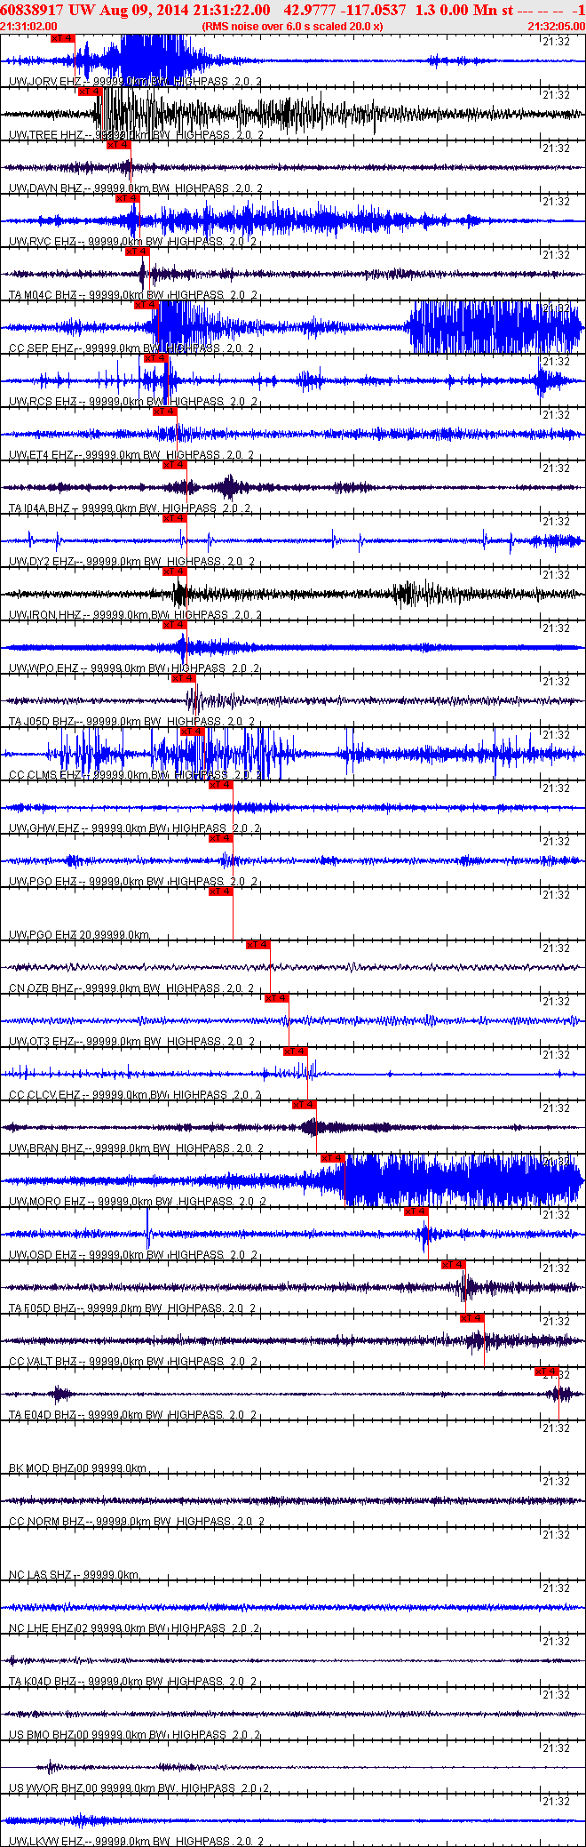Select the red pick flag on UW.JORV trace

[x=62, y=38]
